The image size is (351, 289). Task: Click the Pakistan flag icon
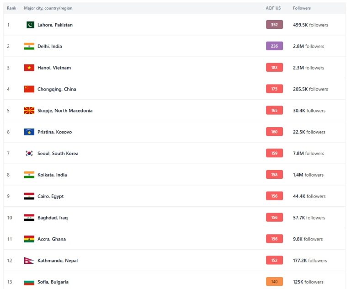[x=30, y=25]
